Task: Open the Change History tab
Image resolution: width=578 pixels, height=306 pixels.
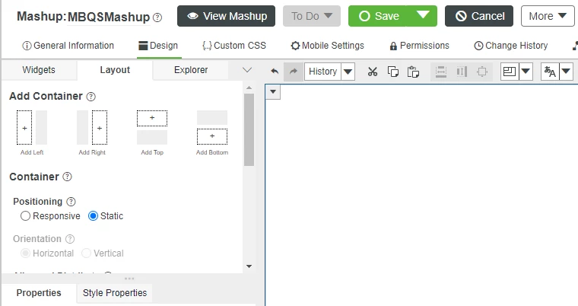Action: tap(511, 46)
